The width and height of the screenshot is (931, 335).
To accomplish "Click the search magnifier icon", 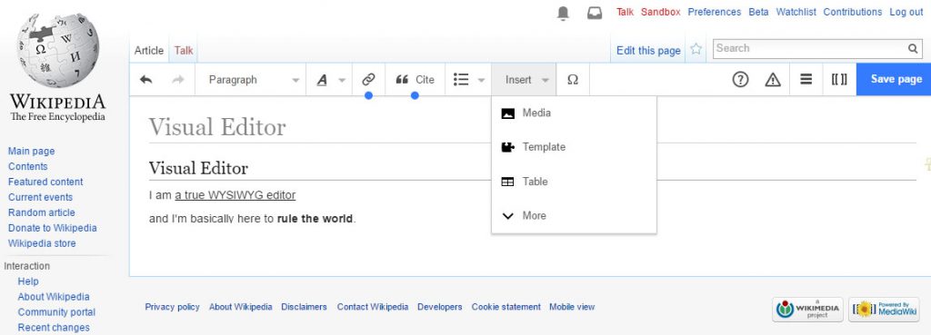I will [x=913, y=49].
